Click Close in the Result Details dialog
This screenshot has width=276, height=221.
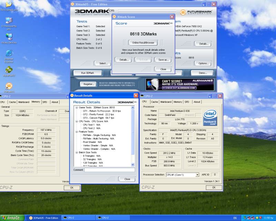127,179
